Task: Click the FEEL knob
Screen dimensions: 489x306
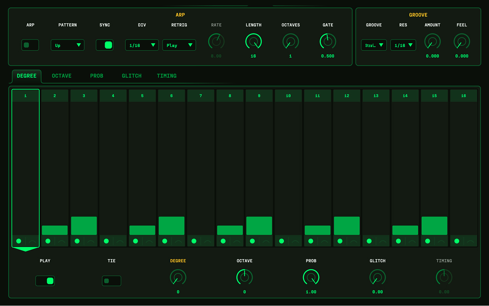Action: pyautogui.click(x=462, y=42)
